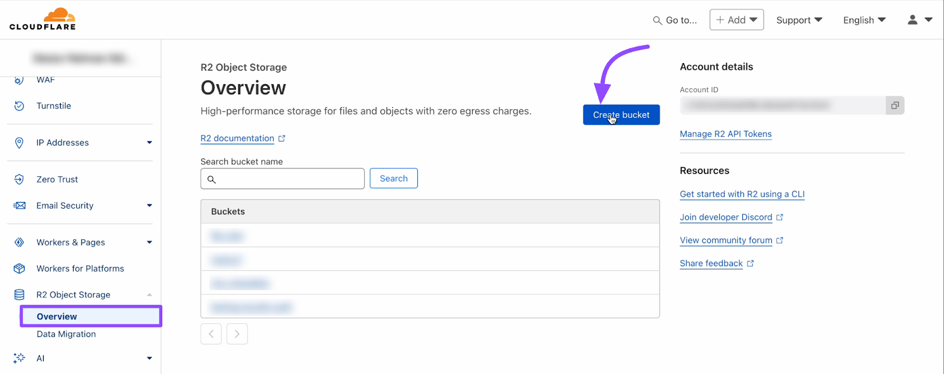
Task: Go to previous page of buckets
Action: [211, 334]
